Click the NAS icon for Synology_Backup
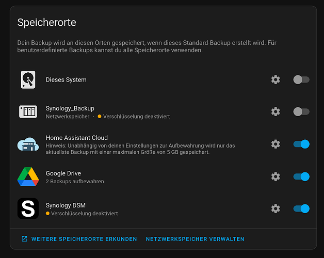Viewport: 324px width, 258px height. (x=28, y=111)
